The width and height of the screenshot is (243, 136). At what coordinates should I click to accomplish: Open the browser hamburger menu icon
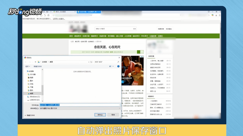220,15
